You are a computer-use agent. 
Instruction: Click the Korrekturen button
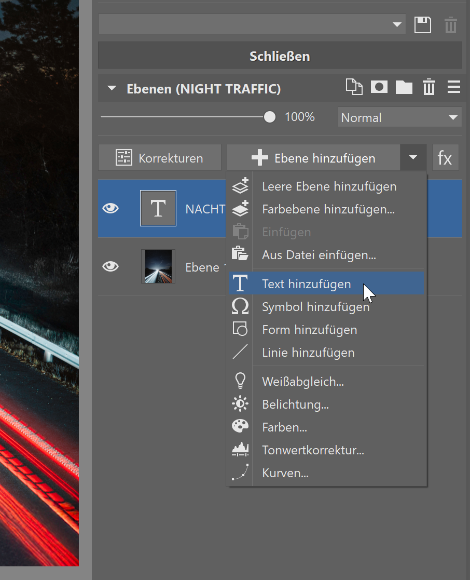(160, 158)
